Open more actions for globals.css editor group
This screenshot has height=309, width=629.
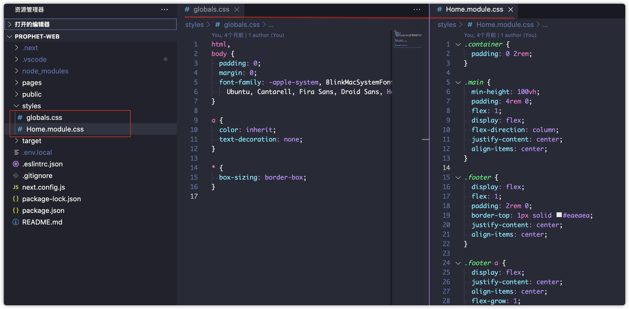coord(417,10)
